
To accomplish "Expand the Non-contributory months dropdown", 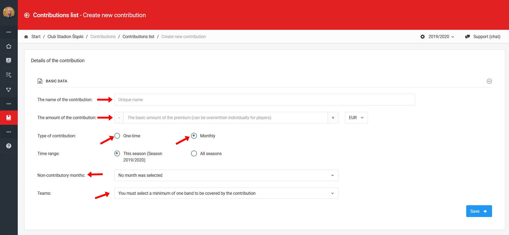I will coord(226,175).
